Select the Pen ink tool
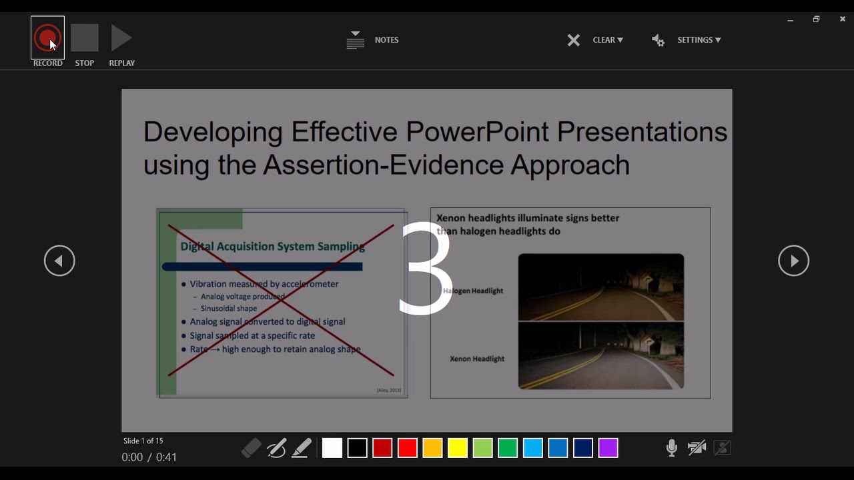Screen dimensions: 854x480 coord(276,448)
